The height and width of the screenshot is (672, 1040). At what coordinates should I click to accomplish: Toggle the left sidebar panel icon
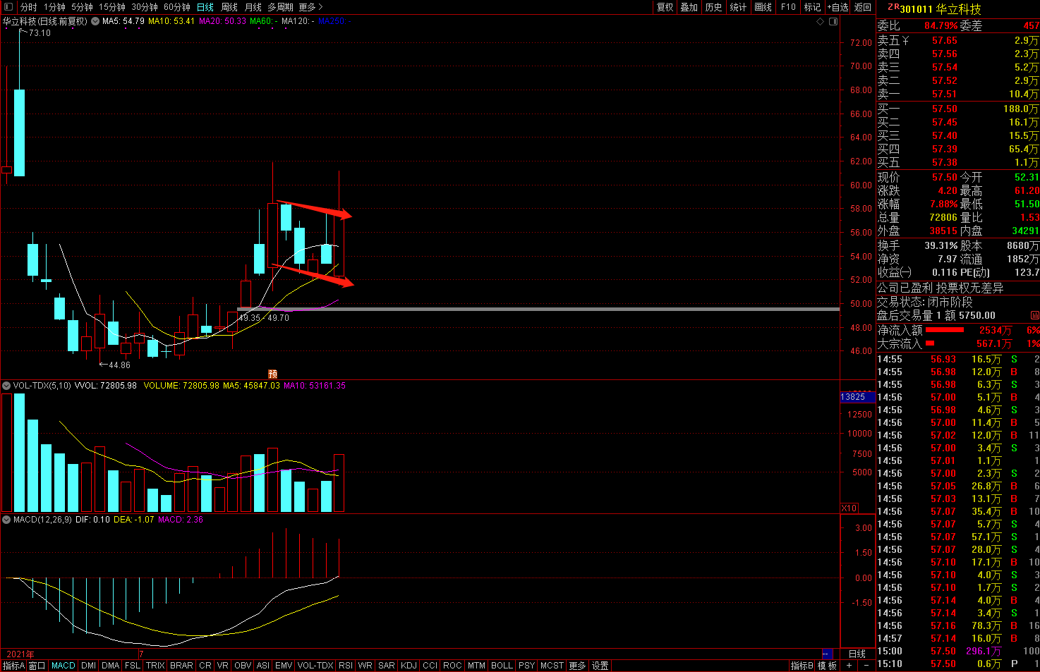[x=8, y=7]
